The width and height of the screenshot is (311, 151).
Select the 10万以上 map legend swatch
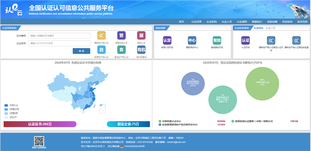(6, 105)
